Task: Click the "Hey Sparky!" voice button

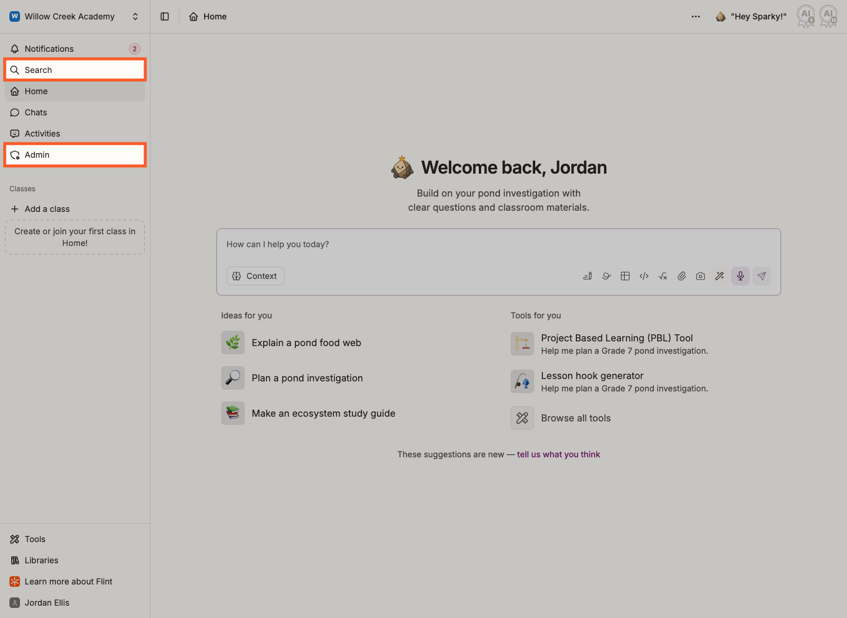Action: point(751,16)
